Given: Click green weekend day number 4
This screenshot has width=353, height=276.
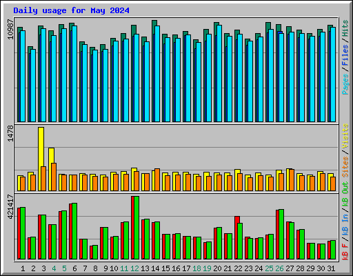Looking at the screenshot, I should [x=54, y=268].
